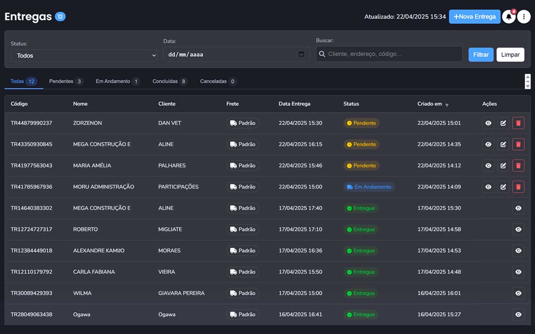535x334 pixels.
Task: Focus the Buscar search input field
Action: coord(392,54)
